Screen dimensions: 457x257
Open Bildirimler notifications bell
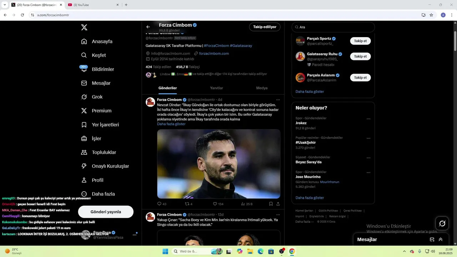click(97, 69)
